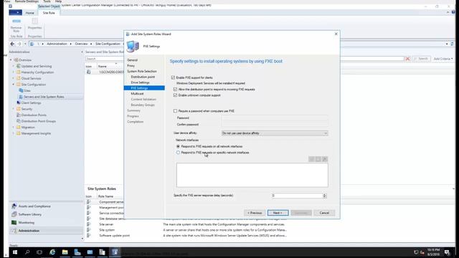Expand the Hierarchy Configuration tree node
This screenshot has height=258, width=459.
click(x=14, y=72)
